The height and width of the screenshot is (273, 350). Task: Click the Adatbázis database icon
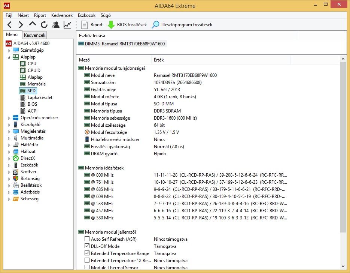tap(16, 192)
